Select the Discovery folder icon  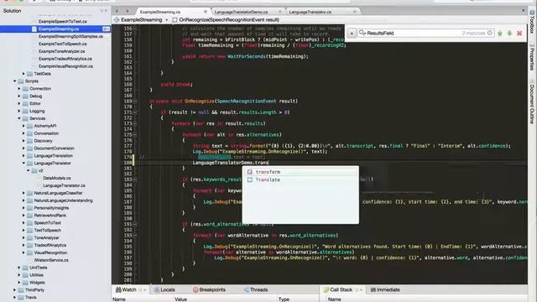30,141
